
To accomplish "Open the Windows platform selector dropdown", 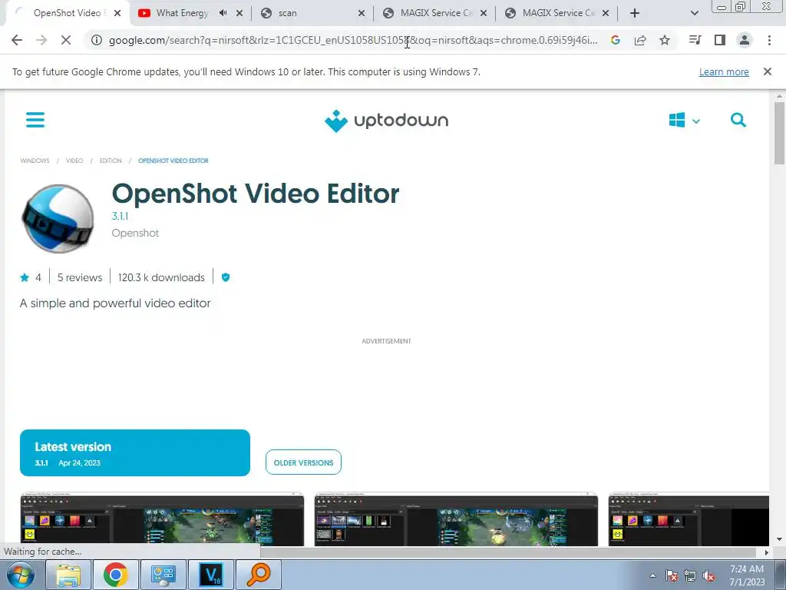I will coord(684,121).
